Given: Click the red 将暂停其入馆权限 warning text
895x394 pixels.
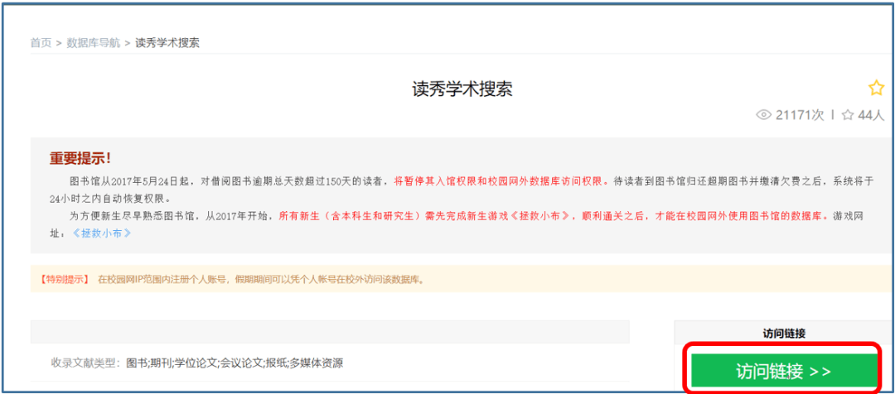Looking at the screenshot, I should click(x=501, y=181).
